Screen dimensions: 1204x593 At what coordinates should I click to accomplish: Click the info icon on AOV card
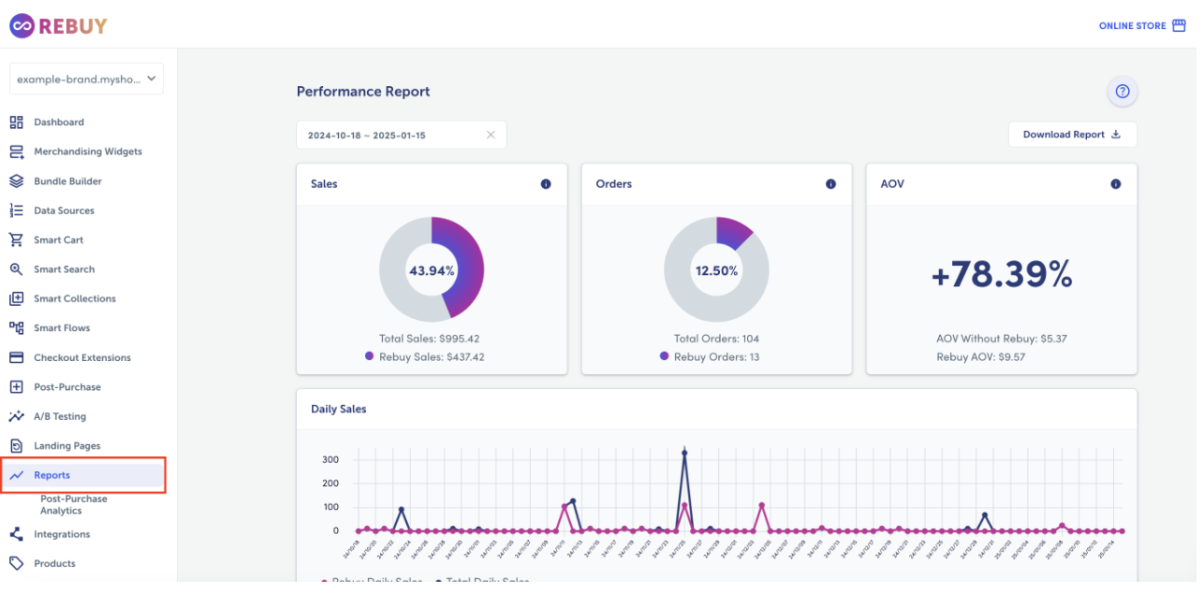tap(1115, 184)
